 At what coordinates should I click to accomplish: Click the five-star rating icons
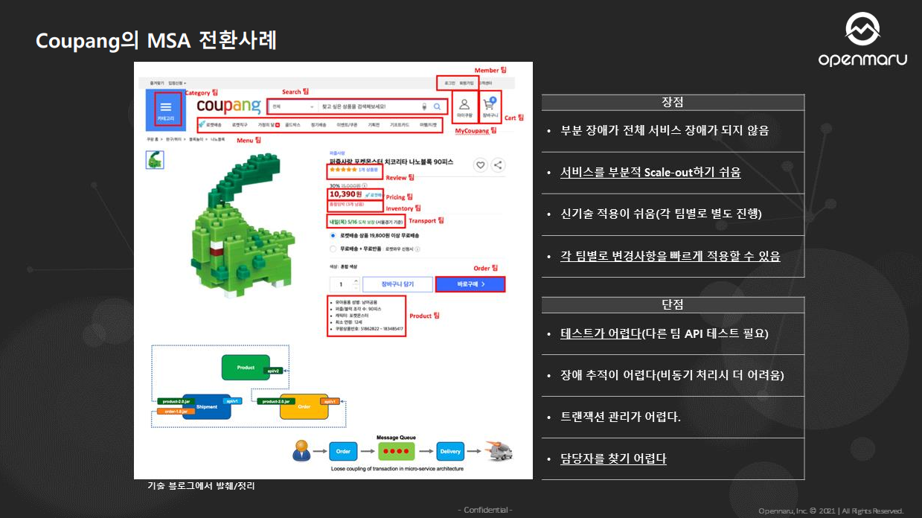tap(343, 170)
